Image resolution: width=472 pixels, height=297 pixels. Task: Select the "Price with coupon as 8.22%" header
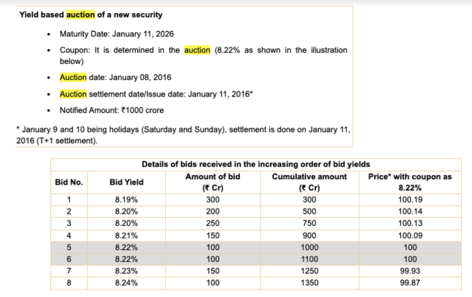tap(409, 182)
